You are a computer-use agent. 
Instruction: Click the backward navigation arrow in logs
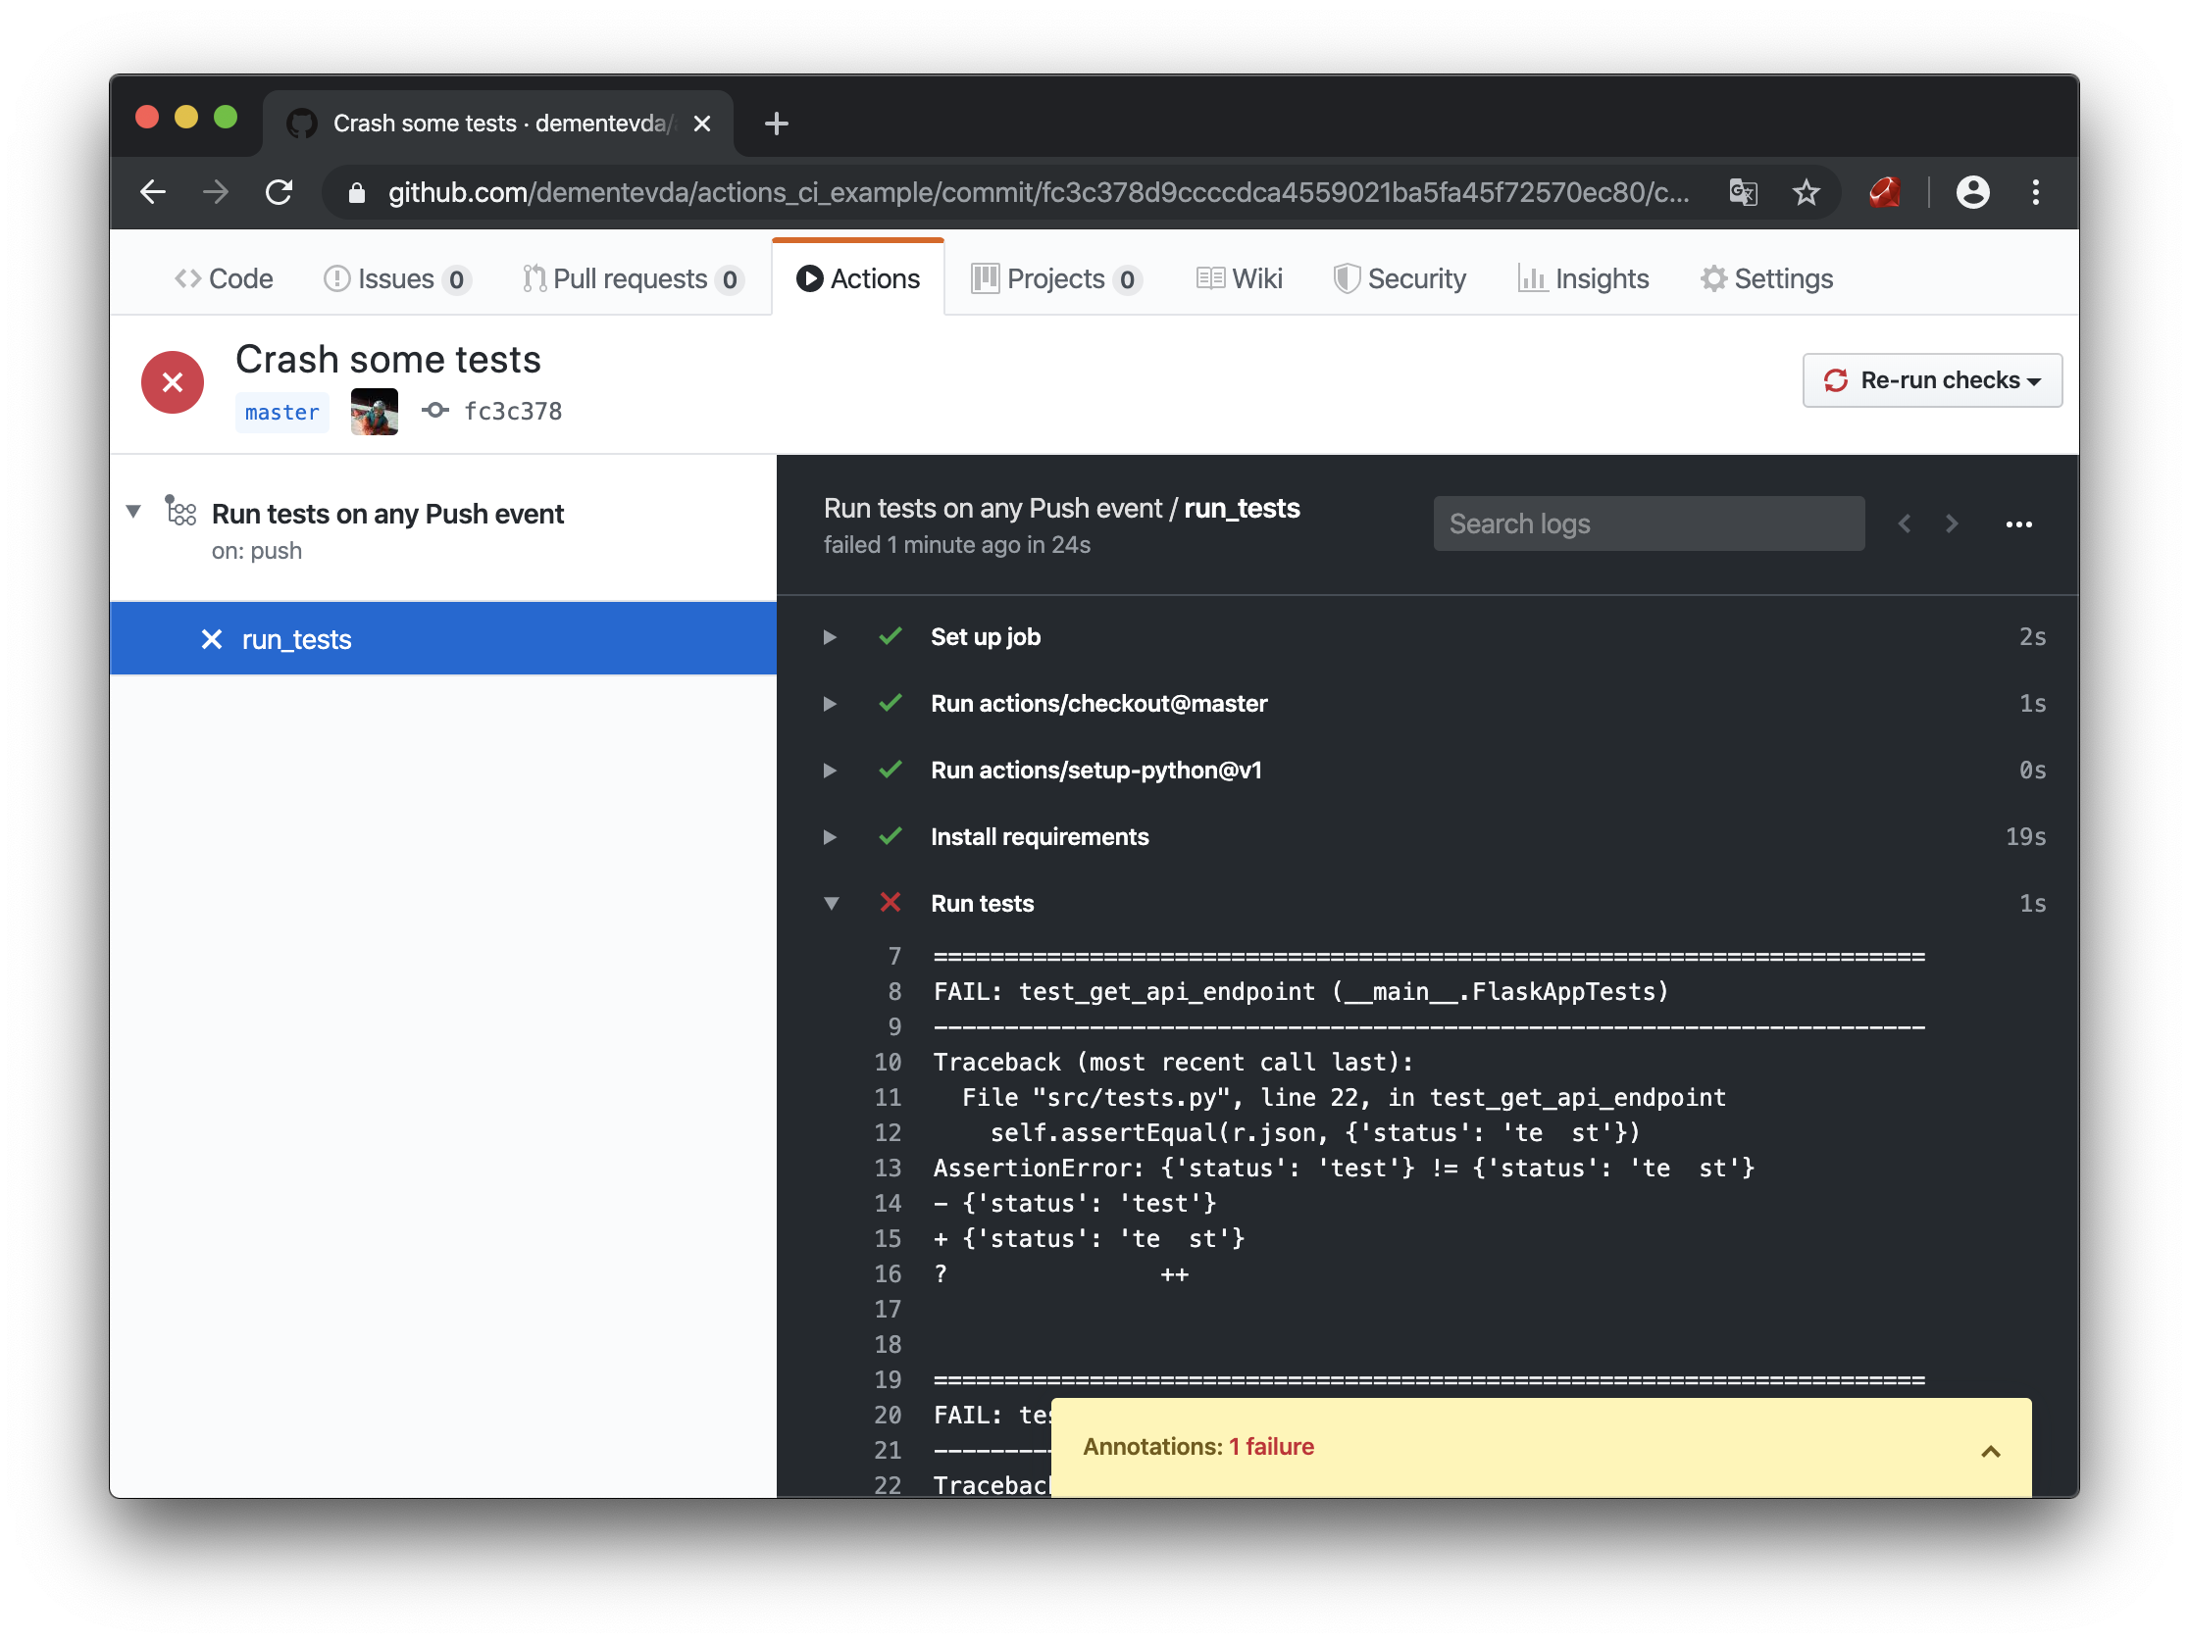tap(1905, 523)
